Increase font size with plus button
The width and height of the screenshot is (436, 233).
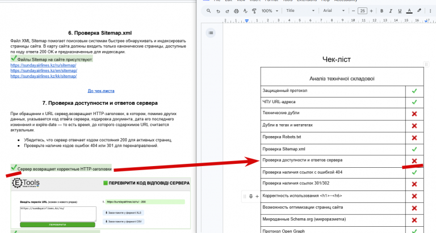[371, 11]
